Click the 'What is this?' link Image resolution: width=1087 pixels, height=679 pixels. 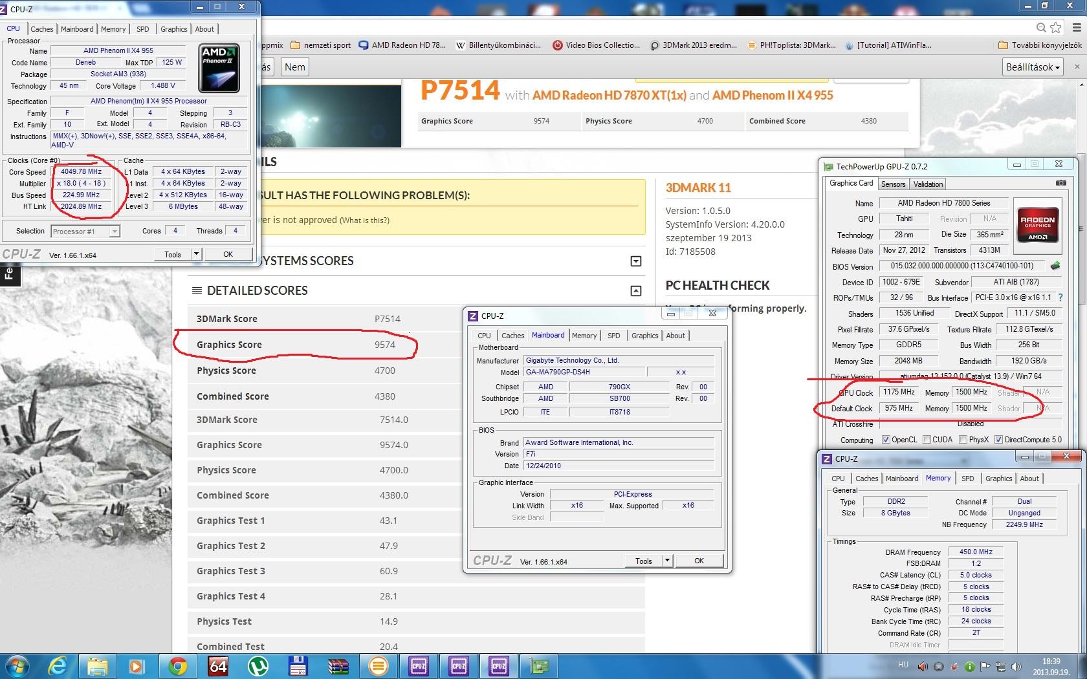[365, 220]
